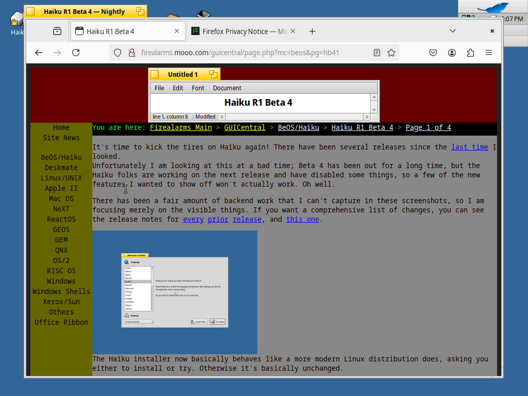Click the insecure connection lock icon
Viewport: 528px width, 396px height.
[x=132, y=53]
